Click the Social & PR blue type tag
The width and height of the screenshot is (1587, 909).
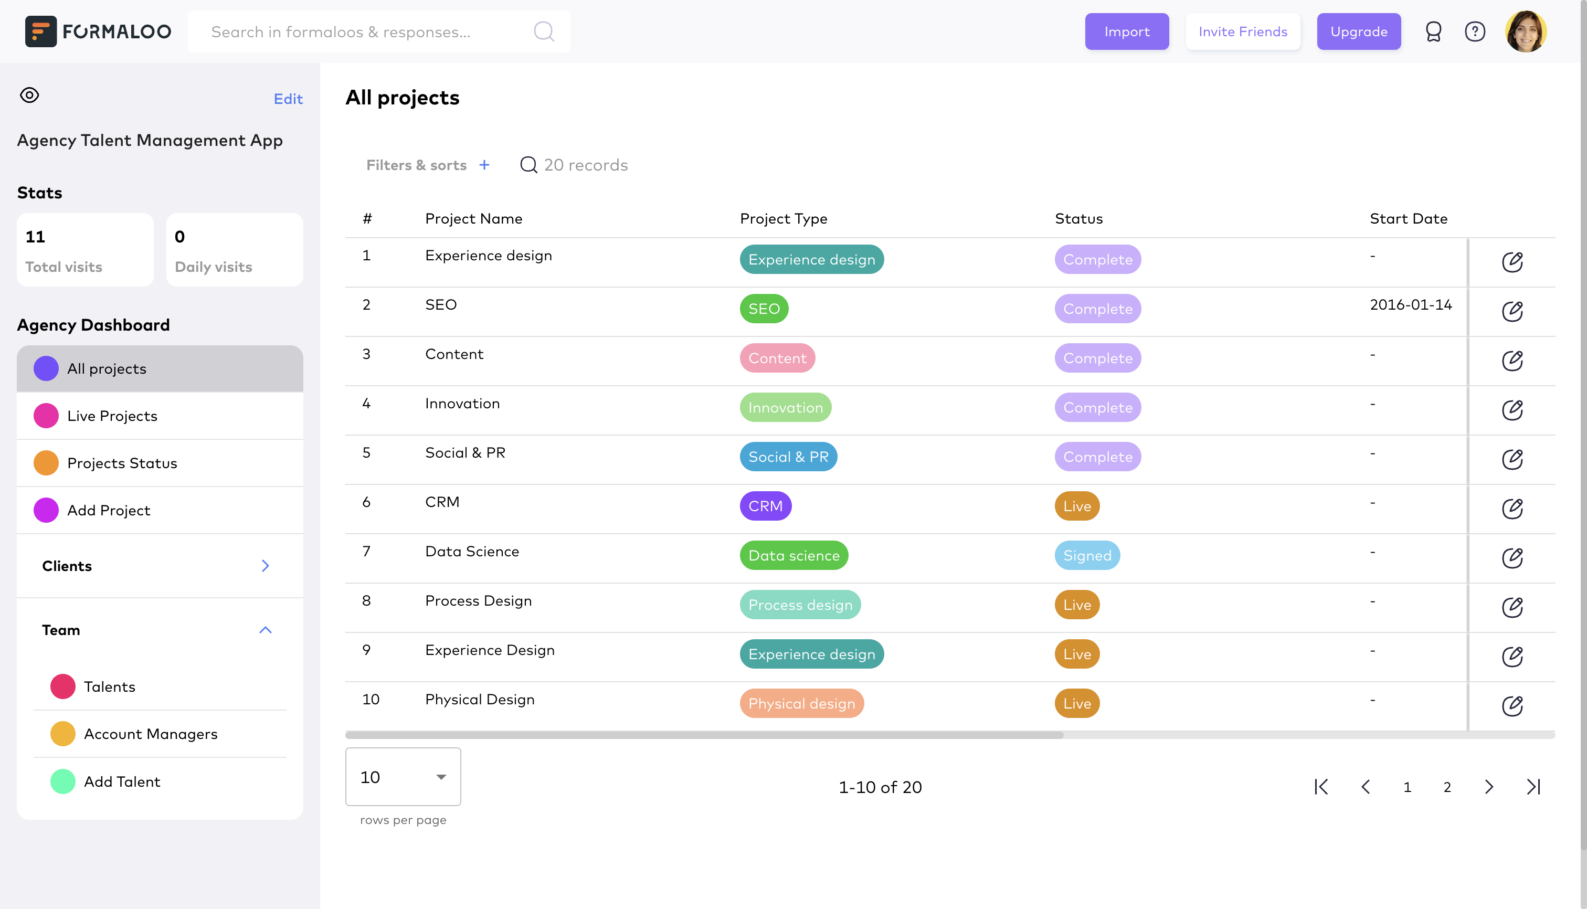pyautogui.click(x=788, y=457)
